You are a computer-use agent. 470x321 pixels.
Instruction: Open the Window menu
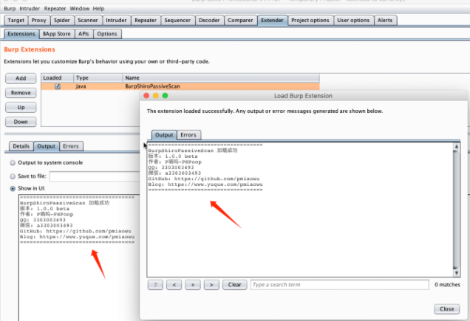click(x=79, y=8)
